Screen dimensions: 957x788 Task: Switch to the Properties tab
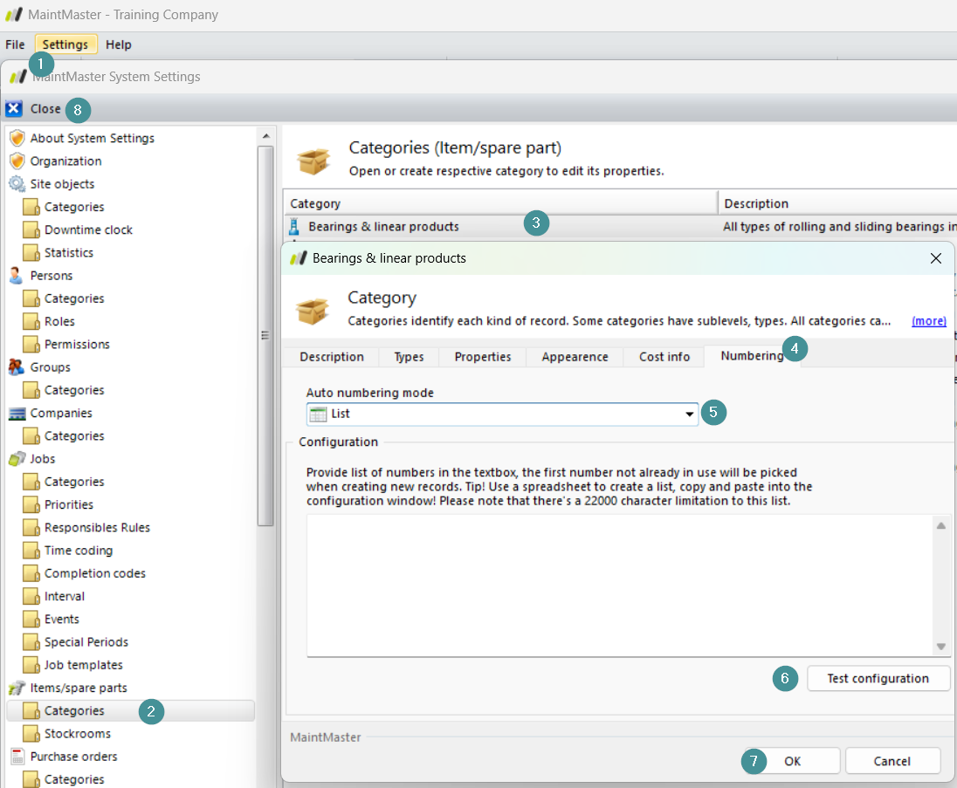click(x=482, y=357)
